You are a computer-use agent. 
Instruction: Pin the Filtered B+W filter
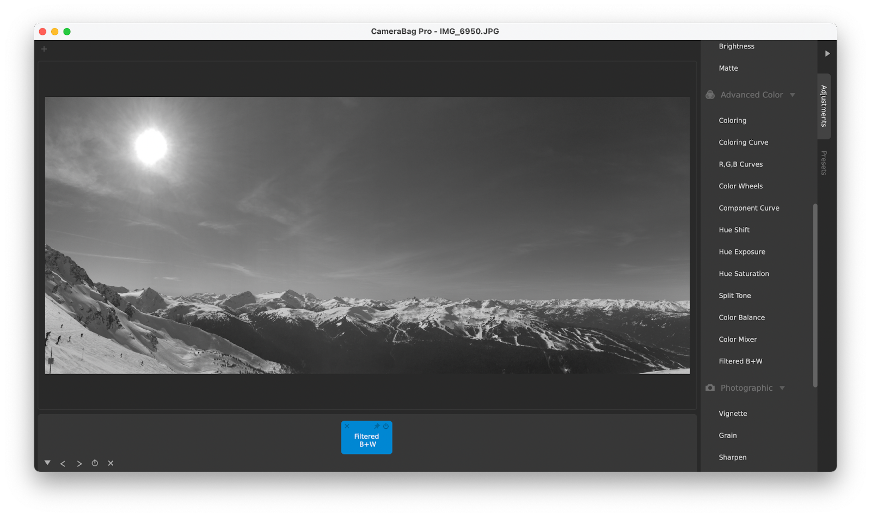tap(377, 426)
